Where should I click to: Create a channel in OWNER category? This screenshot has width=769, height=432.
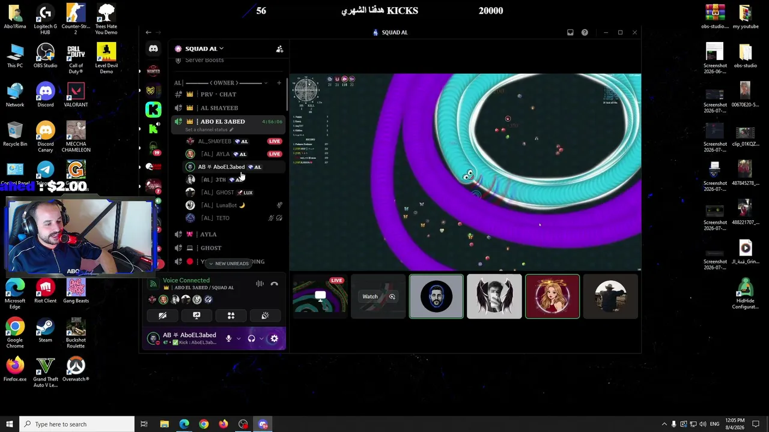(x=279, y=83)
